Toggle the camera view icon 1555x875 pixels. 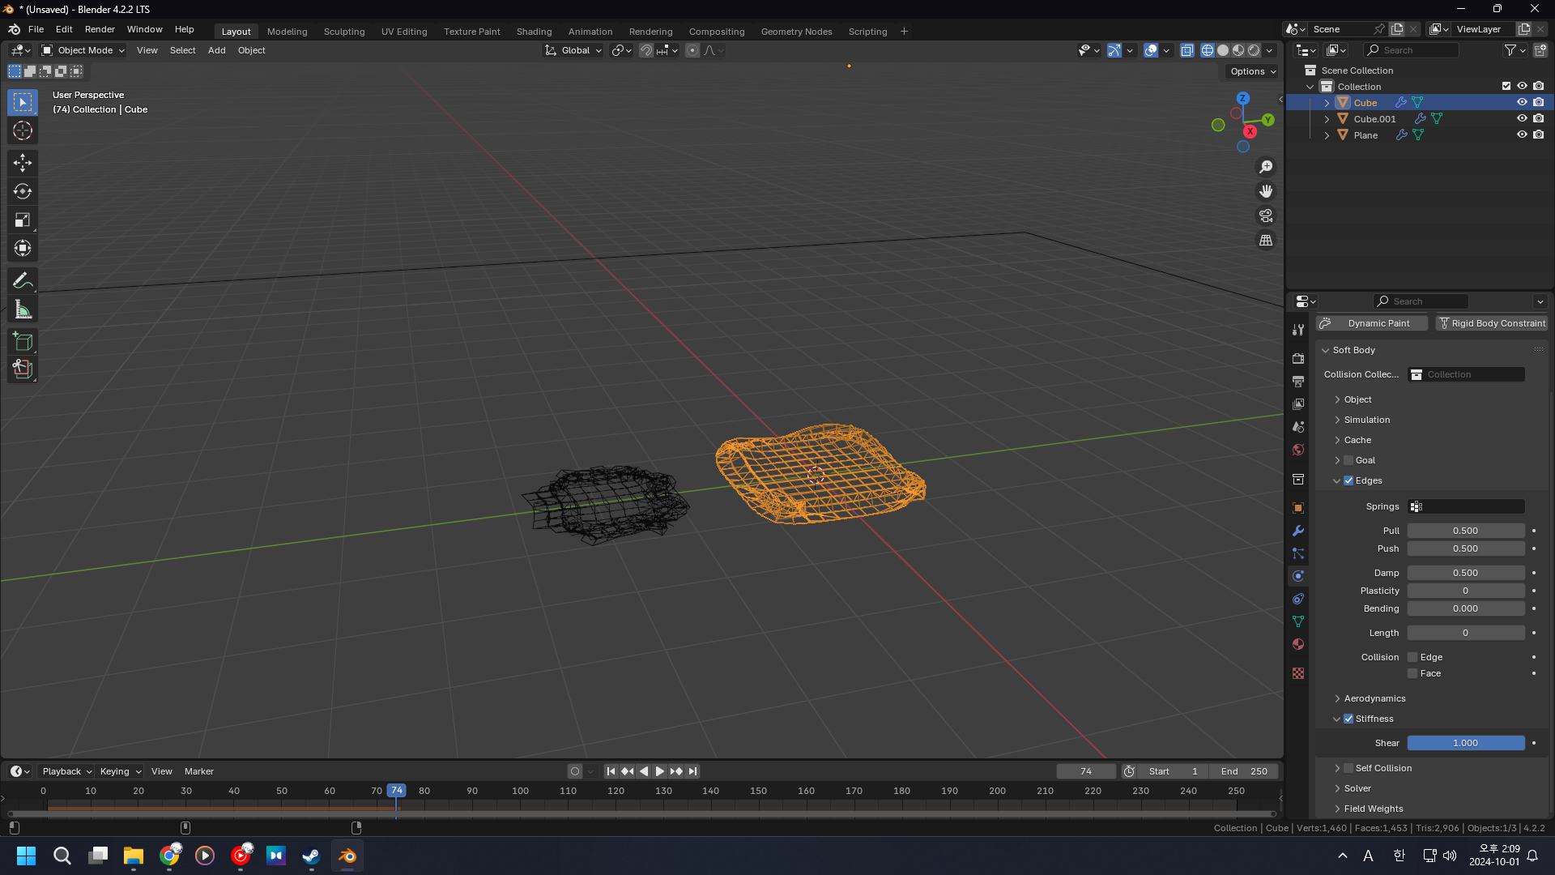click(1266, 216)
